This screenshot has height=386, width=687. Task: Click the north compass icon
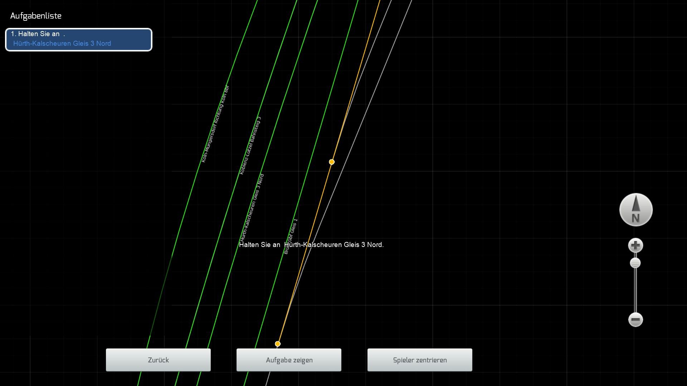636,210
